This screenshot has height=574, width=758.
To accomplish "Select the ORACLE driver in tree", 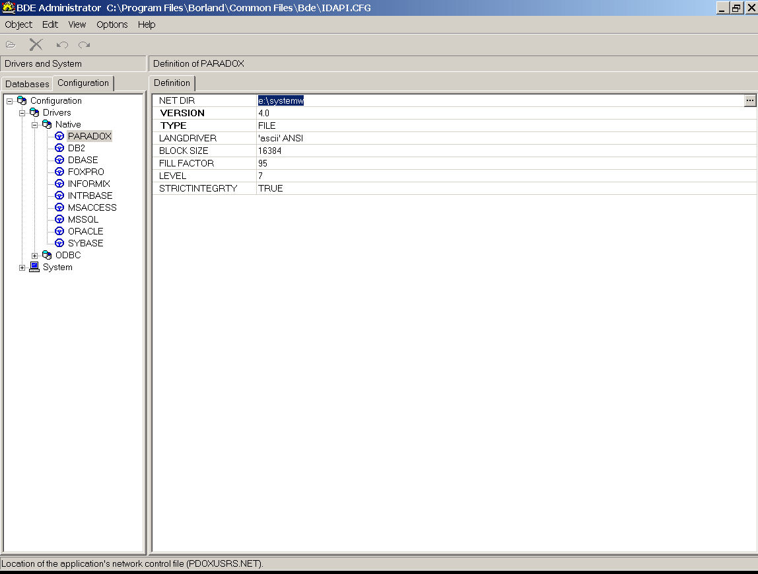I will pos(85,231).
